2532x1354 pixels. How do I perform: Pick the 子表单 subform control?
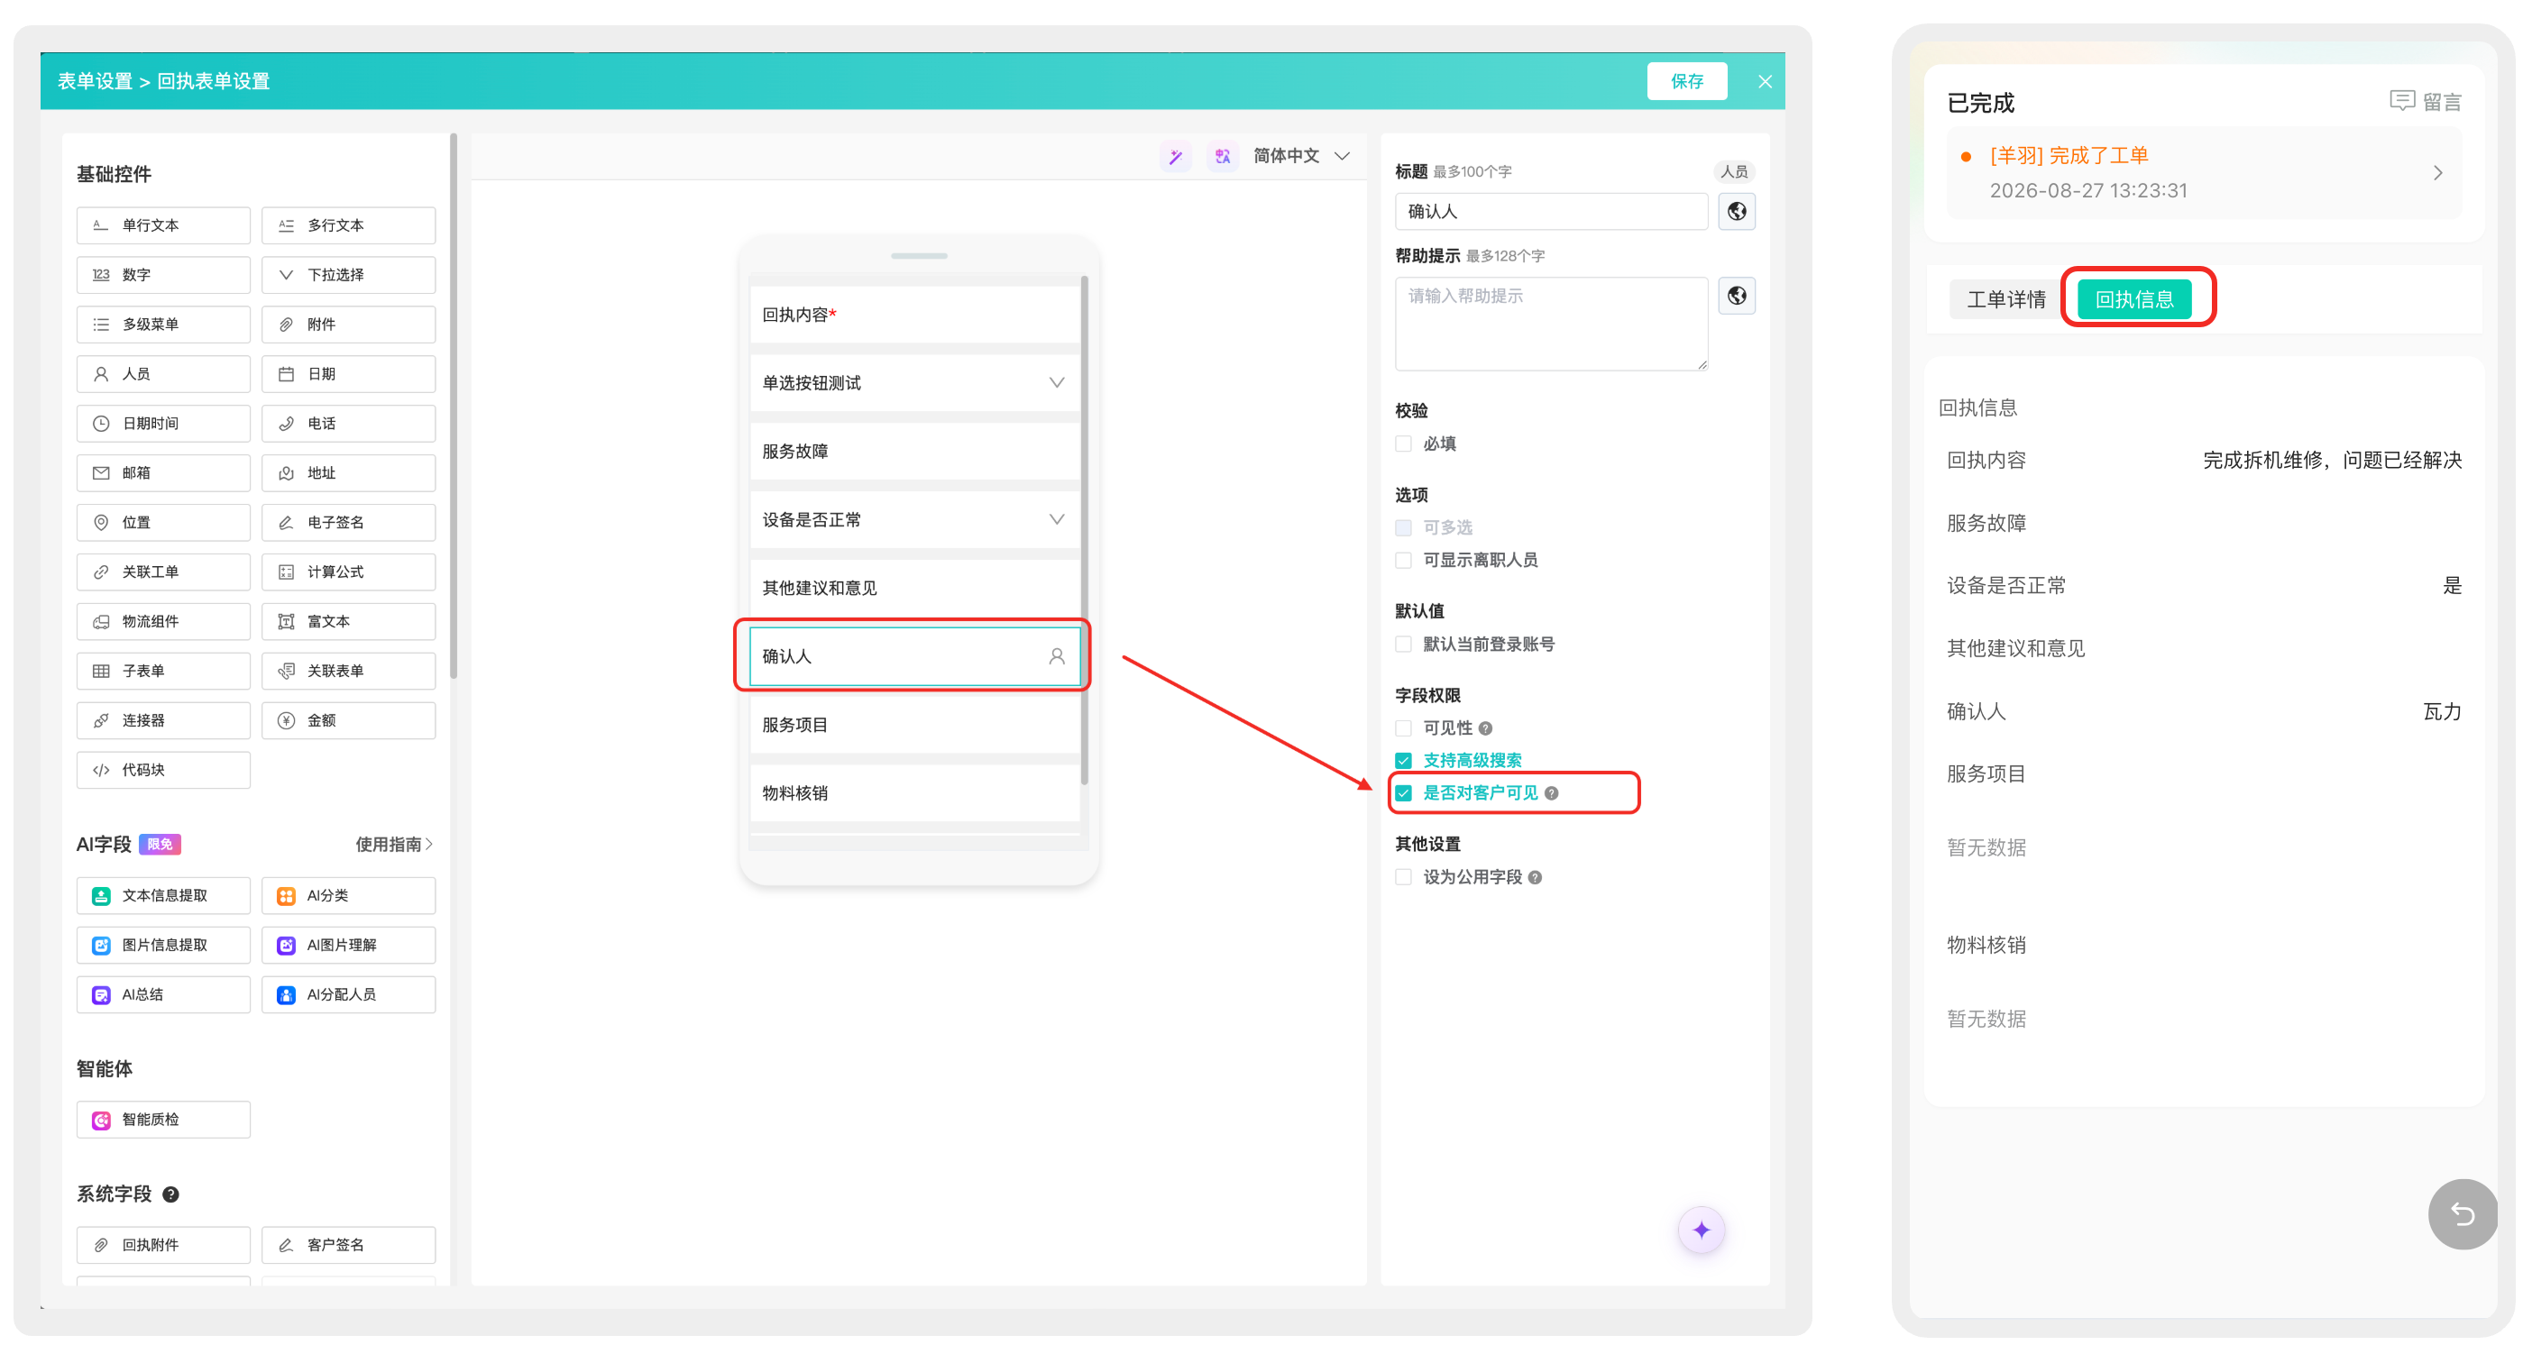tap(163, 671)
